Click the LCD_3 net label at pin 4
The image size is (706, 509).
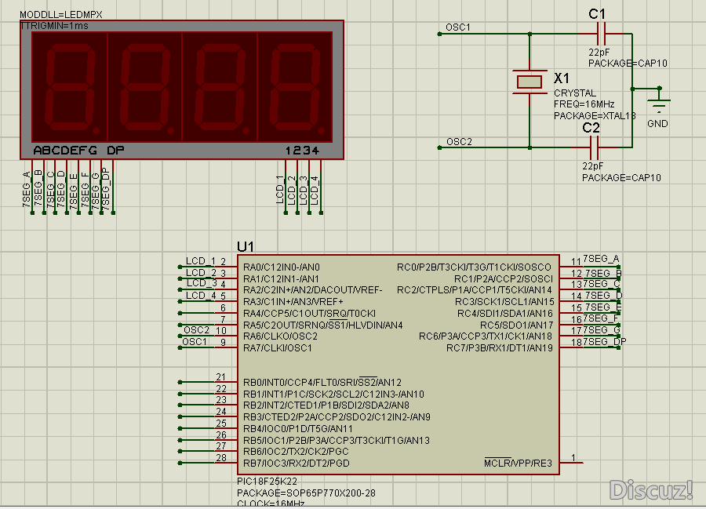(202, 283)
